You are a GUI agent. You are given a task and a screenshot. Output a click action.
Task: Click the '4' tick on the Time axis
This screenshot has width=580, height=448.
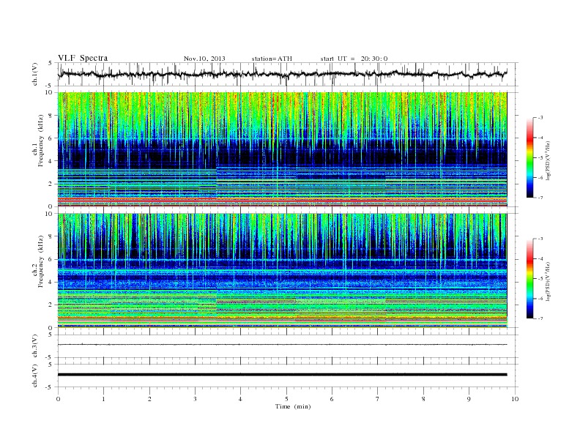pyautogui.click(x=240, y=399)
